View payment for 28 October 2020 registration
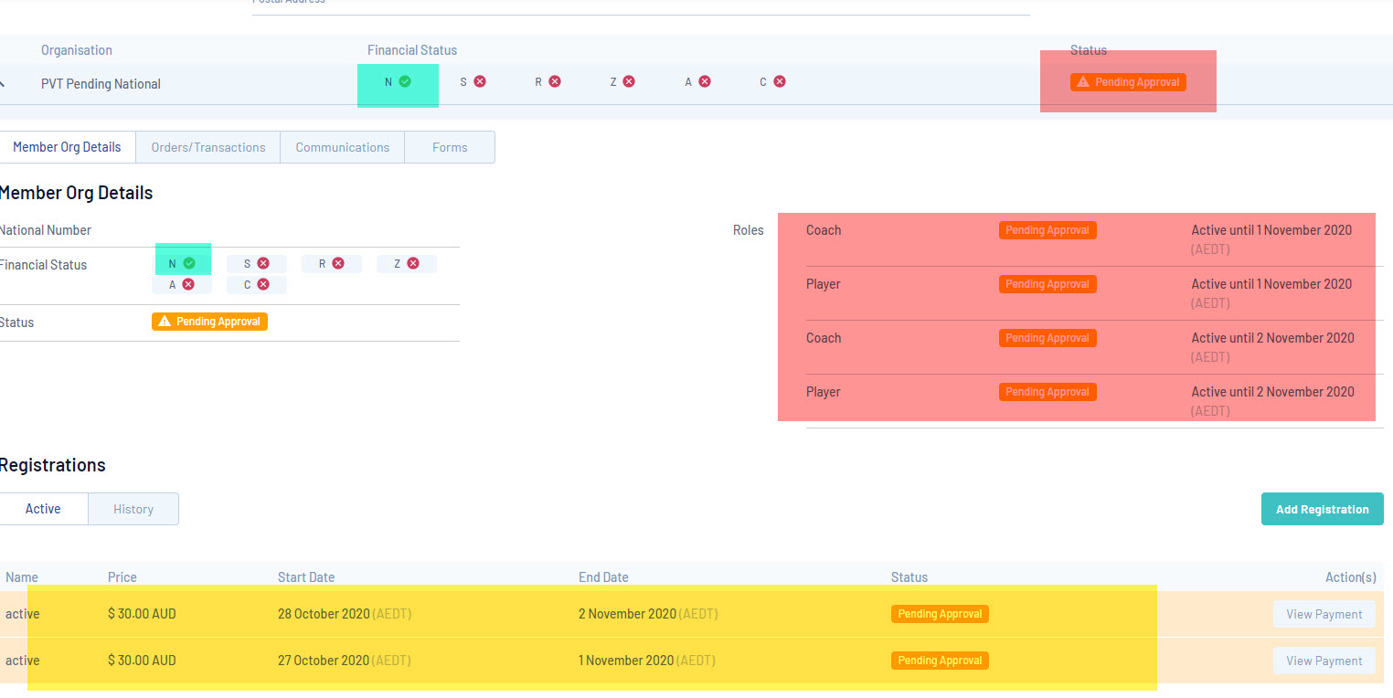The width and height of the screenshot is (1393, 698). pyautogui.click(x=1324, y=614)
